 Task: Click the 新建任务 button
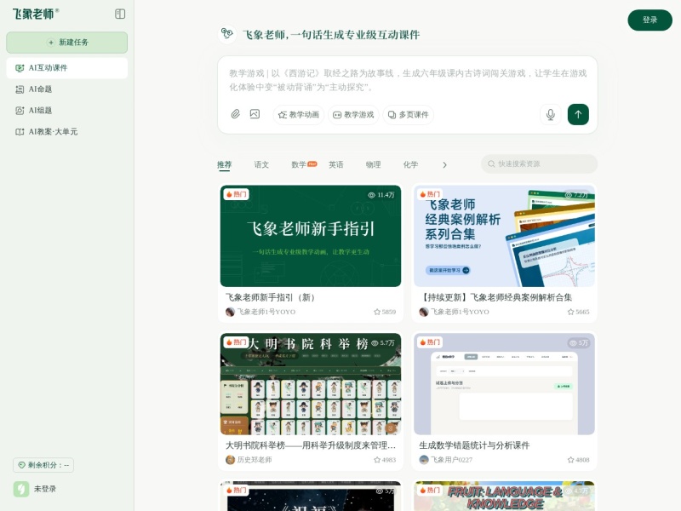click(x=66, y=42)
